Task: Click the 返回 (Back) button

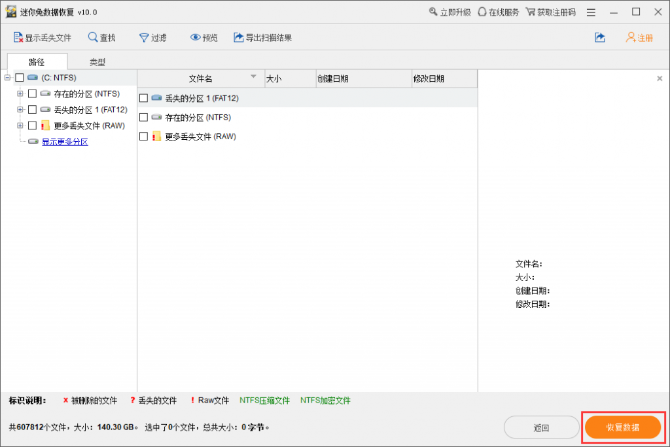Action: [x=541, y=427]
